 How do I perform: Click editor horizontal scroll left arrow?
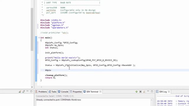click(x=41, y=87)
